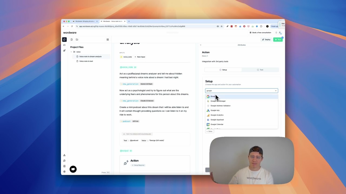Select Google Ad Manager from the list
The height and width of the screenshot is (194, 346).
241,101
